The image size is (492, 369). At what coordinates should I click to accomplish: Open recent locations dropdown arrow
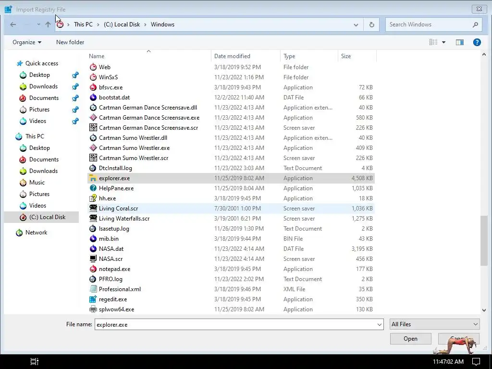pos(38,25)
